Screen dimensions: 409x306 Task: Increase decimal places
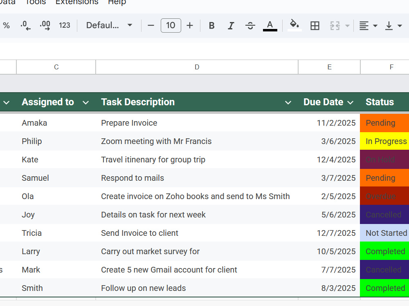point(45,25)
